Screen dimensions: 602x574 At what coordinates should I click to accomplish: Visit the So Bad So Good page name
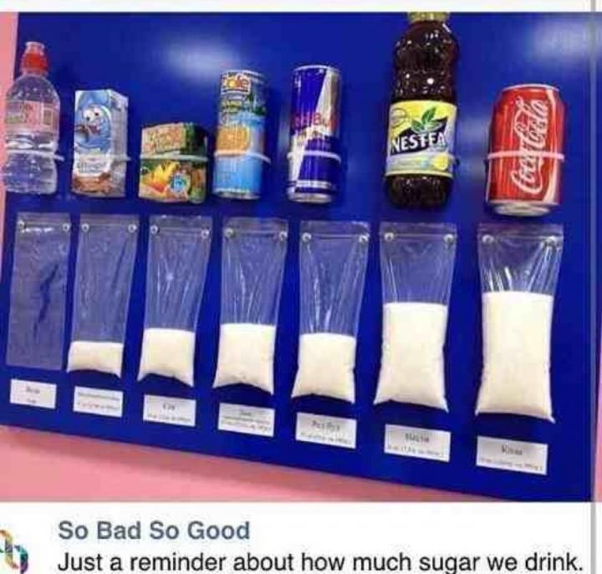pyautogui.click(x=154, y=530)
